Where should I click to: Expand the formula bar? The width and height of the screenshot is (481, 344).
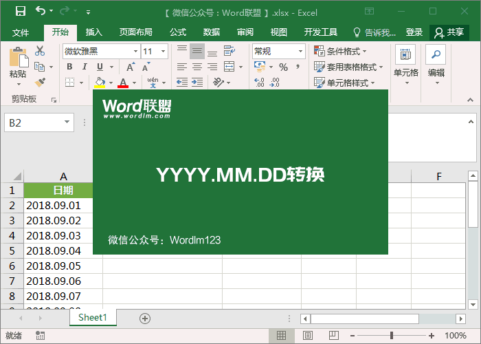(x=471, y=122)
